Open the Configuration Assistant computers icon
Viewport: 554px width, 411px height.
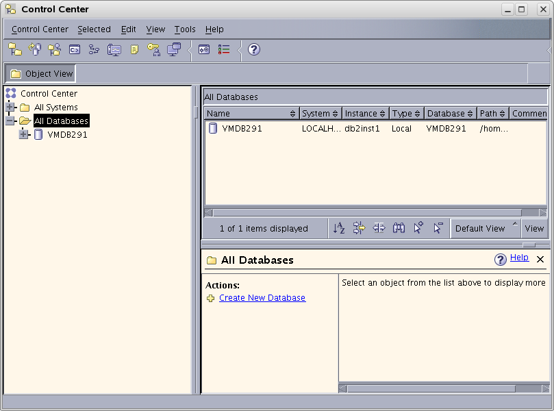click(174, 49)
